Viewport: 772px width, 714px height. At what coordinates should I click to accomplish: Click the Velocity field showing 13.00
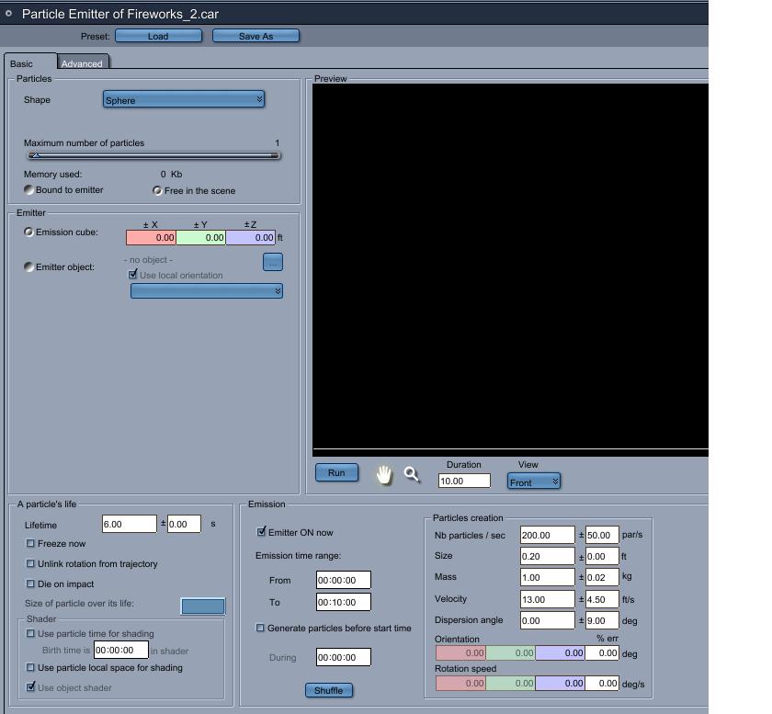click(548, 599)
